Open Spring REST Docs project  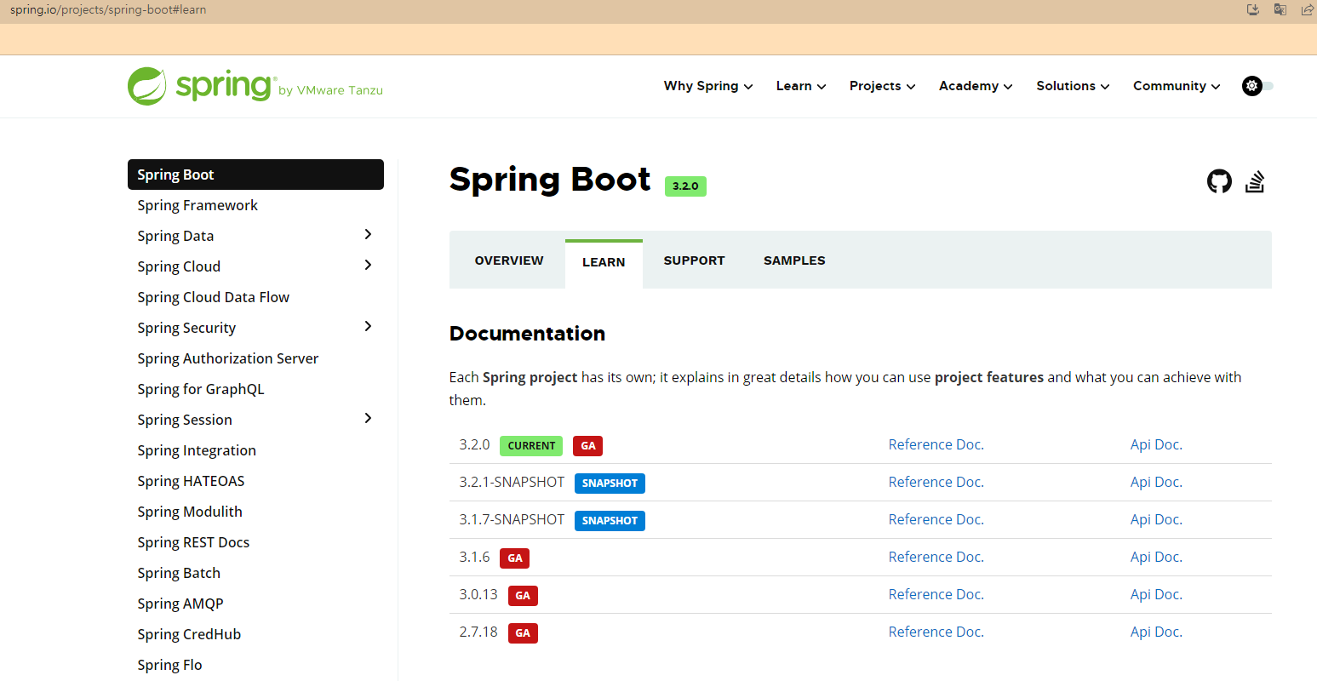[x=193, y=542]
